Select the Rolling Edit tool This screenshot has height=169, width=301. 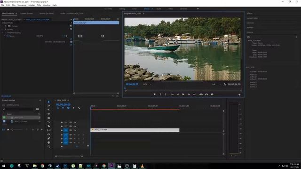pyautogui.click(x=49, y=118)
